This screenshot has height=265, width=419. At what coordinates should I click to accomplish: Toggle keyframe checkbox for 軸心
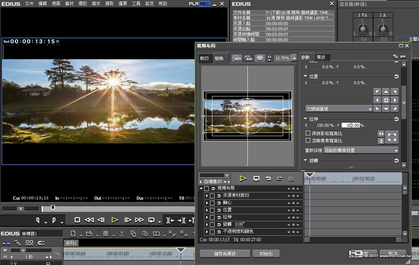(x=212, y=203)
